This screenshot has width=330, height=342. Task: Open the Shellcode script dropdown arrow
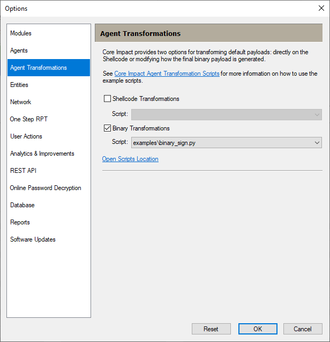coord(317,115)
